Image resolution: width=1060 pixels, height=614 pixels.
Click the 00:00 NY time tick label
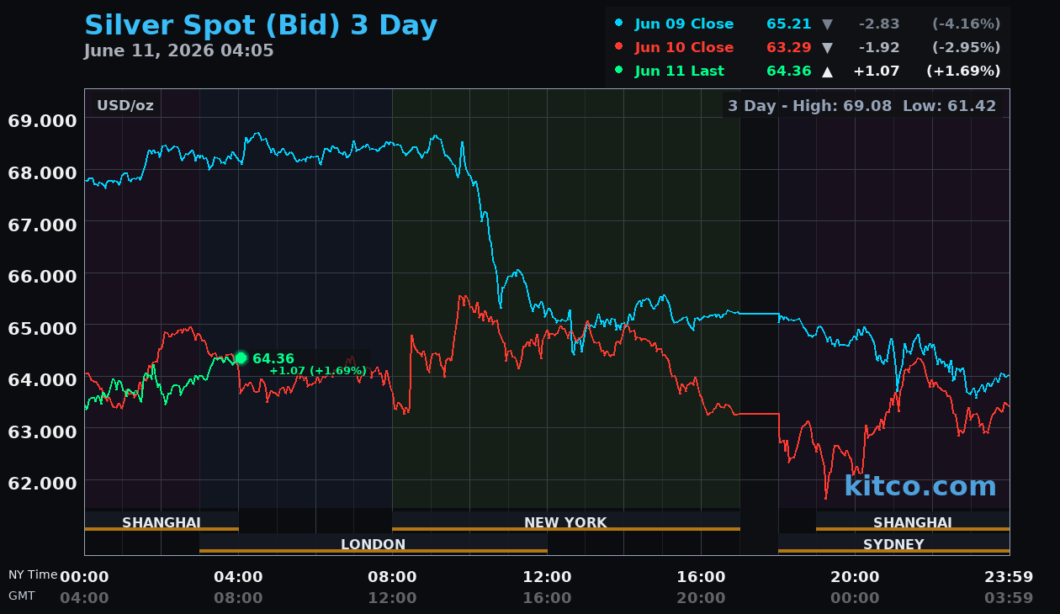(84, 577)
